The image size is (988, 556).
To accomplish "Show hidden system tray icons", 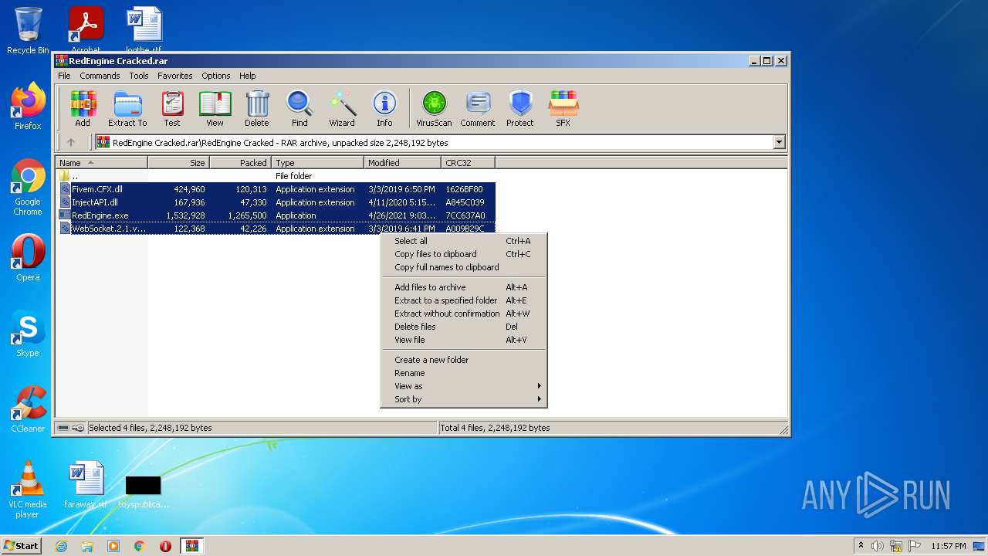I will tap(861, 546).
